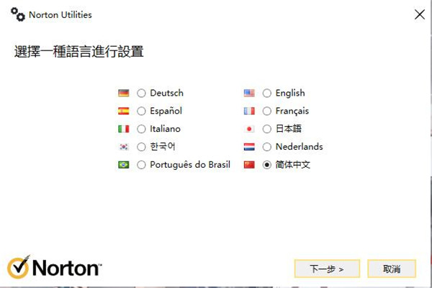Viewport: 432px width, 288px height.
Task: Click the Spanish flag icon
Action: (x=123, y=111)
